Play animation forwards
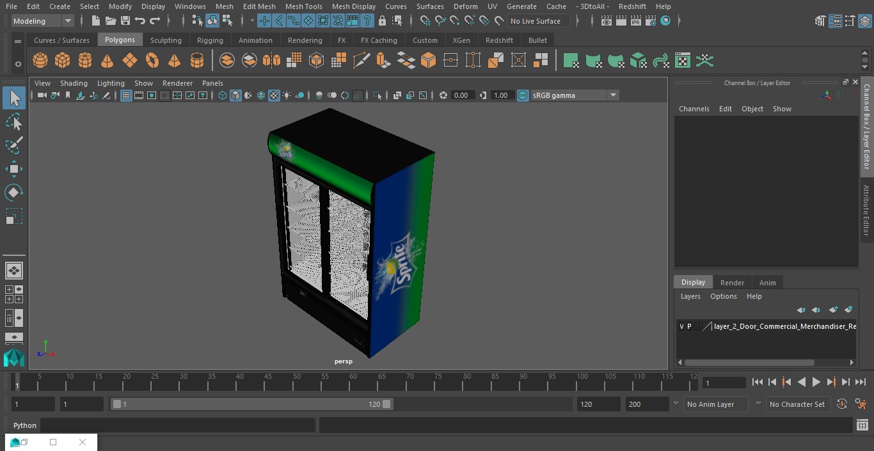Screen dimensions: 874x451 [816, 382]
